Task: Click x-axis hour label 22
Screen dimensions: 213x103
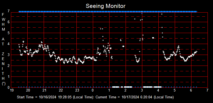Action: tap(61, 90)
